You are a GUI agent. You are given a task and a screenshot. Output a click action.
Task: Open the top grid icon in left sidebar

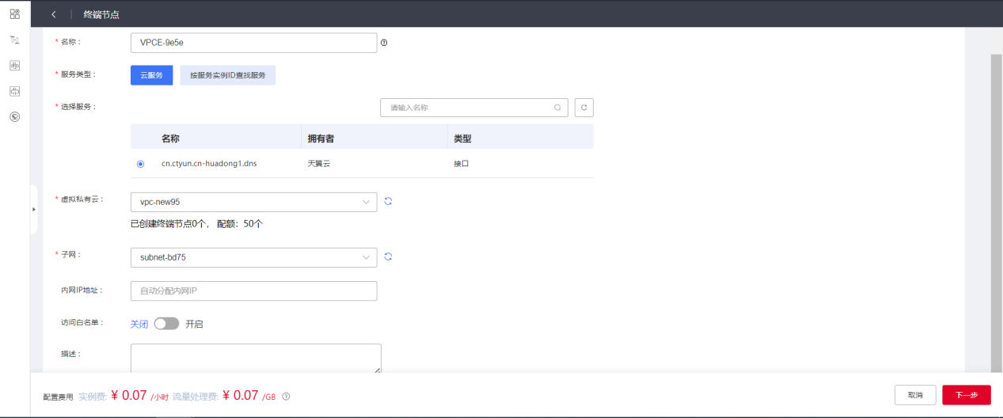pyautogui.click(x=14, y=13)
